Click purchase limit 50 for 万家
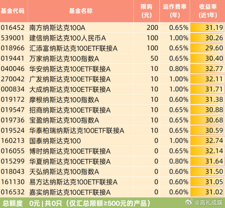Screen dimensions: 225x208 154,59
